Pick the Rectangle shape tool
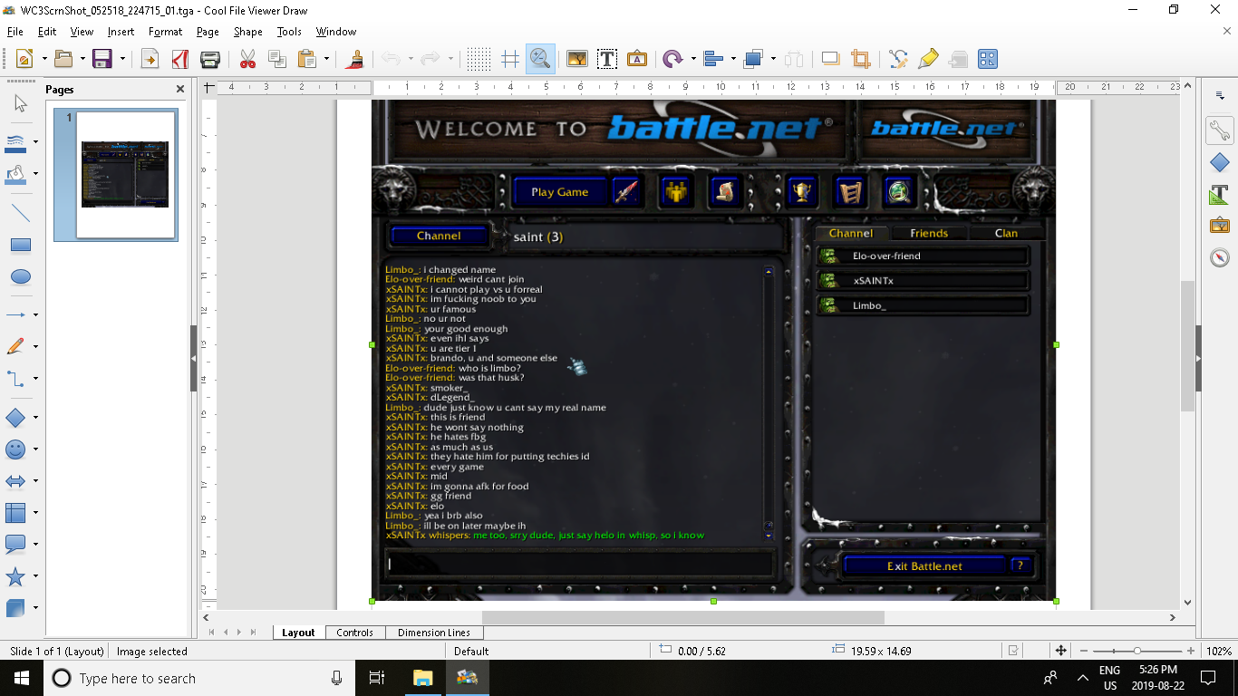This screenshot has width=1238, height=696. point(21,246)
